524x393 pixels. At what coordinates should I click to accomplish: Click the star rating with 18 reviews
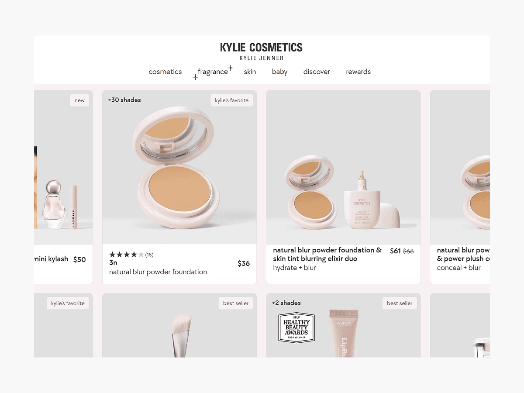(131, 255)
